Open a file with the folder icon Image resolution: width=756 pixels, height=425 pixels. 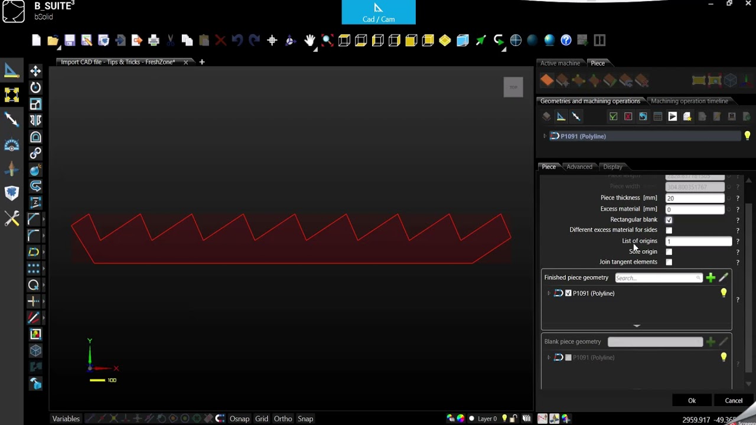click(53, 40)
